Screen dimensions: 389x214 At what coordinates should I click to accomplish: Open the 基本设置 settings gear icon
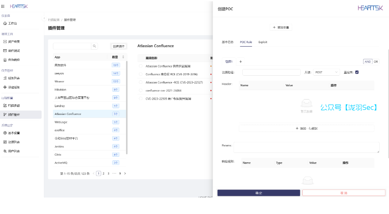(5, 133)
